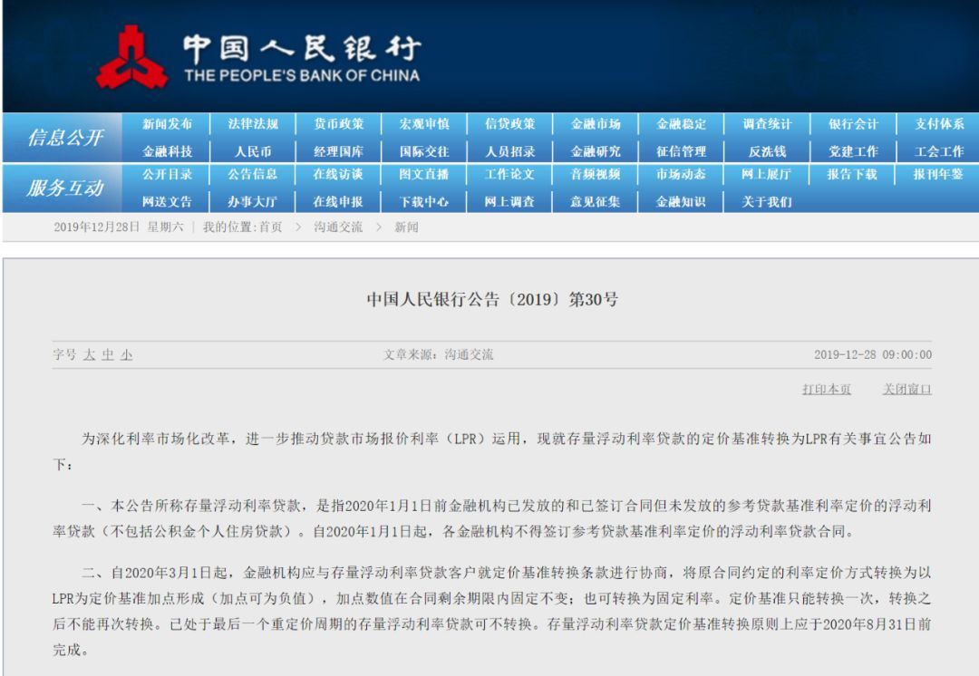Click the 文章来源：沟通交流 label
The width and height of the screenshot is (979, 676).
pos(439,354)
